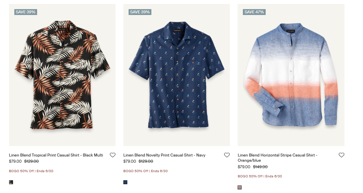
Task: Select the black color swatch under the tropical shirt
Action: [x=11, y=182]
